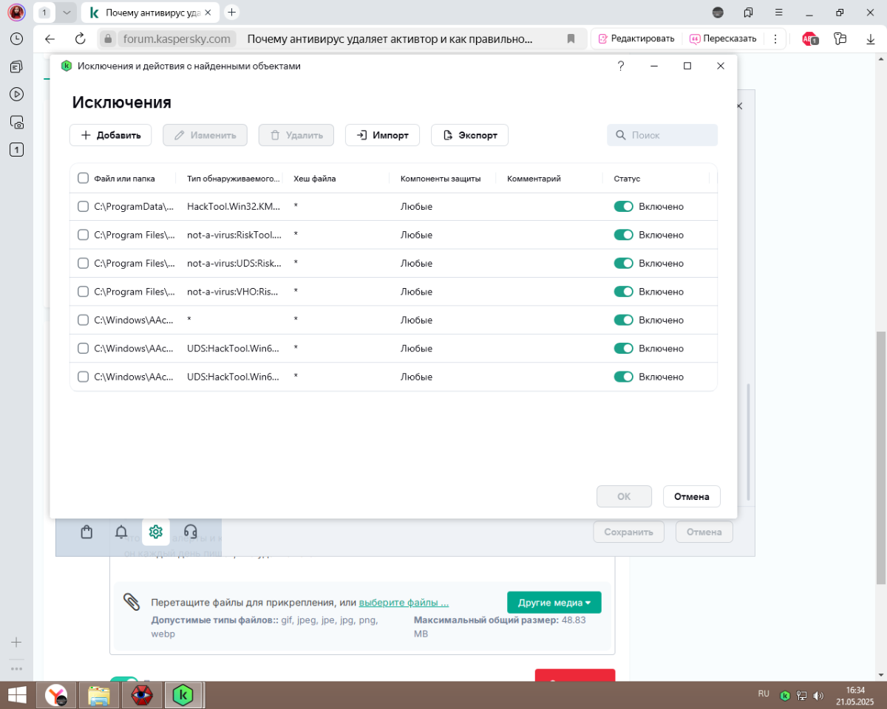Screen dimensions: 887x709
Task: Open the выберите файлы link
Action: click(x=404, y=603)
